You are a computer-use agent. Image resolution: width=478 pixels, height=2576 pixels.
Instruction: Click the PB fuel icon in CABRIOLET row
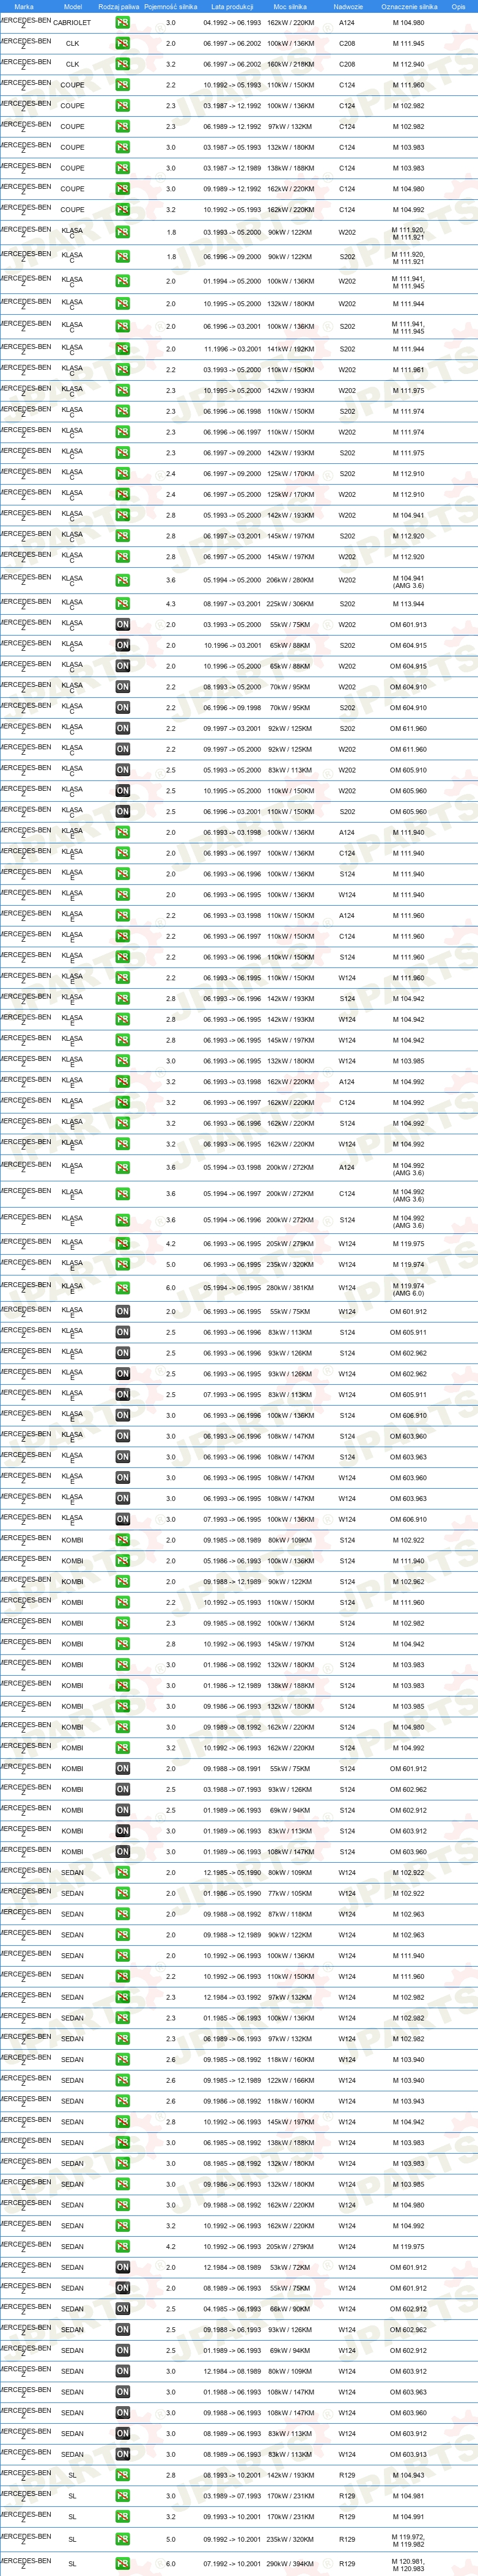[122, 23]
